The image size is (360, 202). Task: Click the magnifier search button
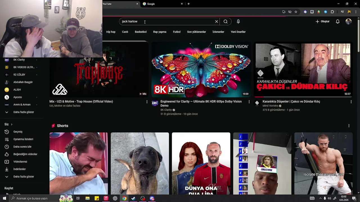(226, 22)
